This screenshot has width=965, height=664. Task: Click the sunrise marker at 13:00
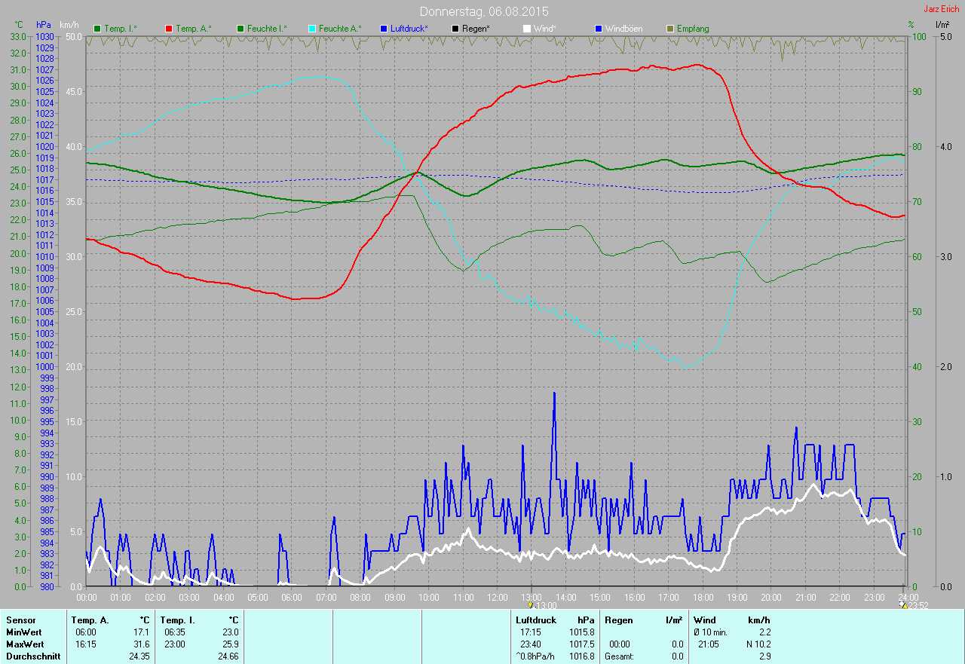531,604
